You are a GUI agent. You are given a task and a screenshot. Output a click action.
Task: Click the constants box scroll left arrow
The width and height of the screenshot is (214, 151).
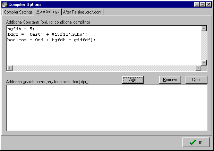point(10,68)
